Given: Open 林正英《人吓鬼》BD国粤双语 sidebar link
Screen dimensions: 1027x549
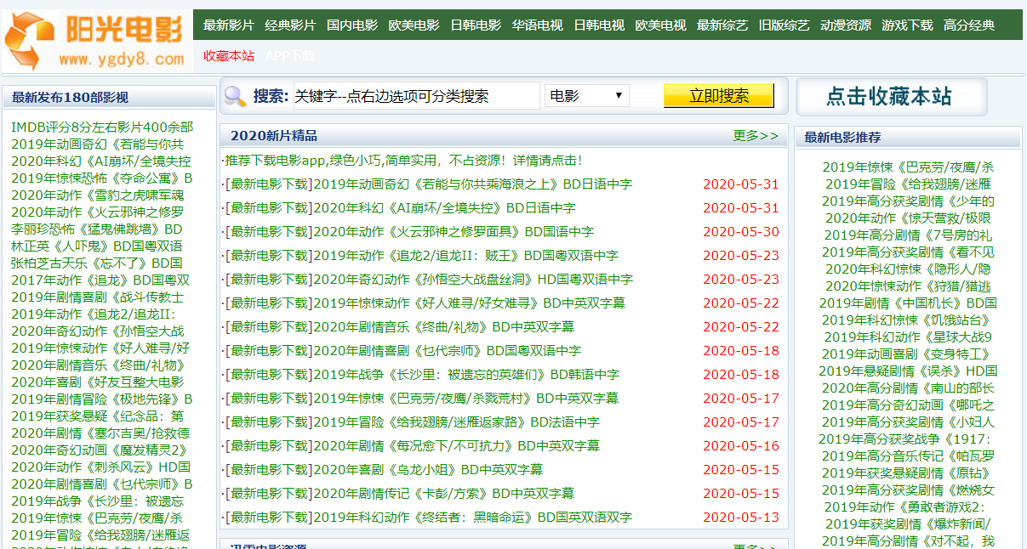Looking at the screenshot, I should pyautogui.click(x=97, y=246).
